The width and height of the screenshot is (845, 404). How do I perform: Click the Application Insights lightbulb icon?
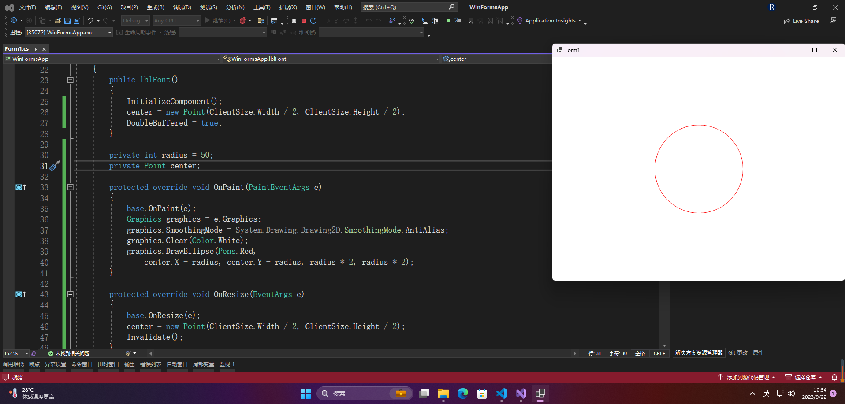pyautogui.click(x=520, y=21)
